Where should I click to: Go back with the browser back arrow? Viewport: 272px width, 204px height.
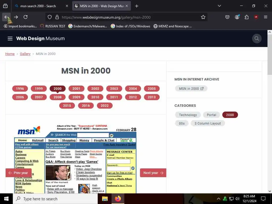[6, 17]
